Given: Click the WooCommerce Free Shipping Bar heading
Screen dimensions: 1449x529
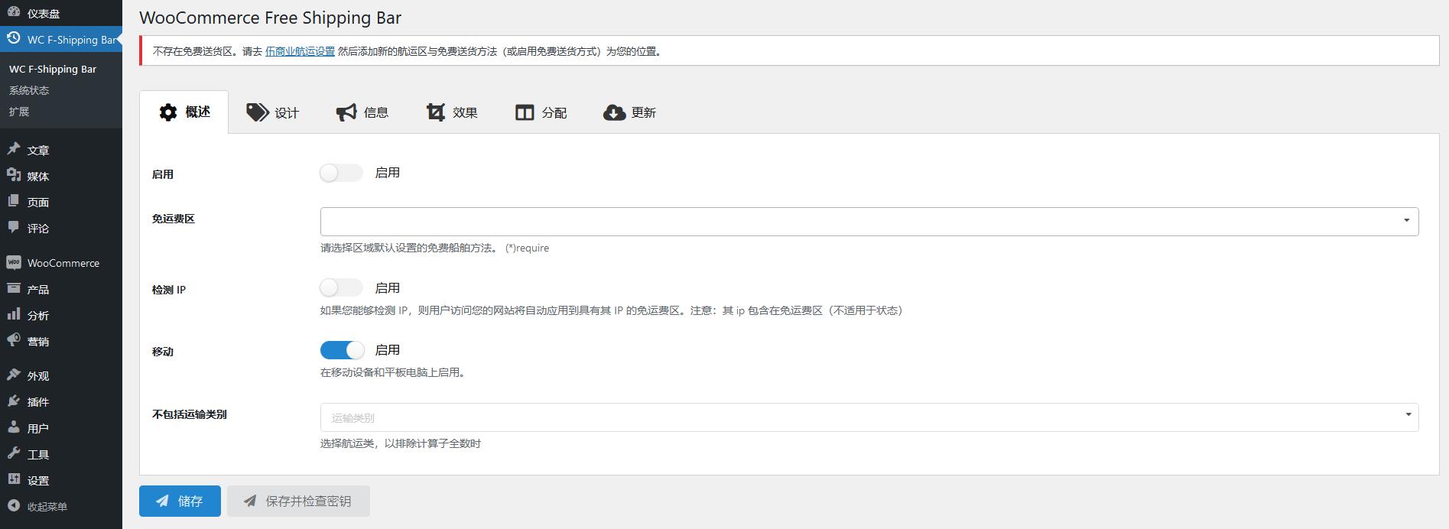Looking at the screenshot, I should click(271, 18).
